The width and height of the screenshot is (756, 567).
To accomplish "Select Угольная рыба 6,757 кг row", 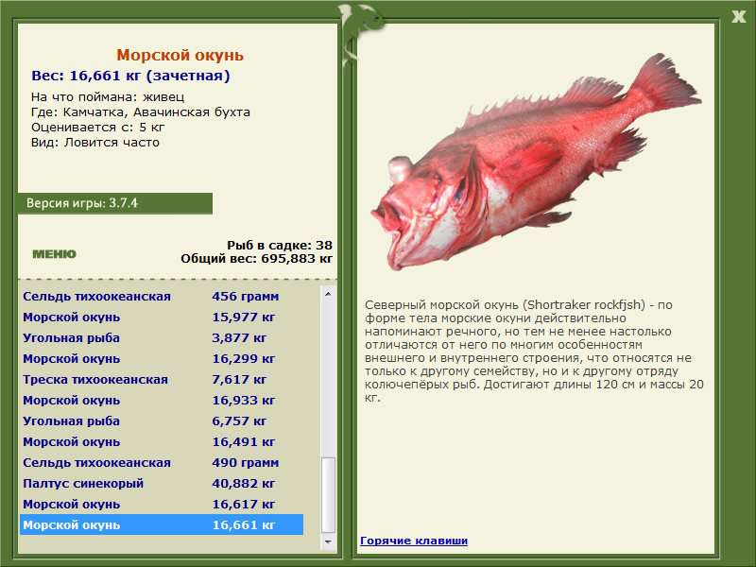I will coord(162,421).
